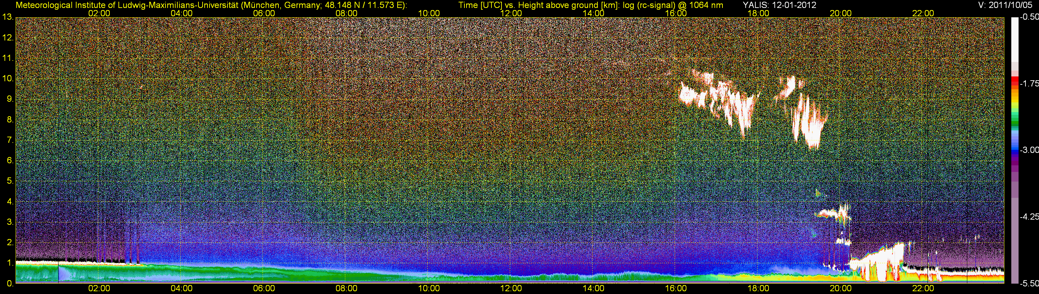This screenshot has width=1039, height=294.
Task: Select the -1.75 value on the color scale
Action: tap(1029, 84)
